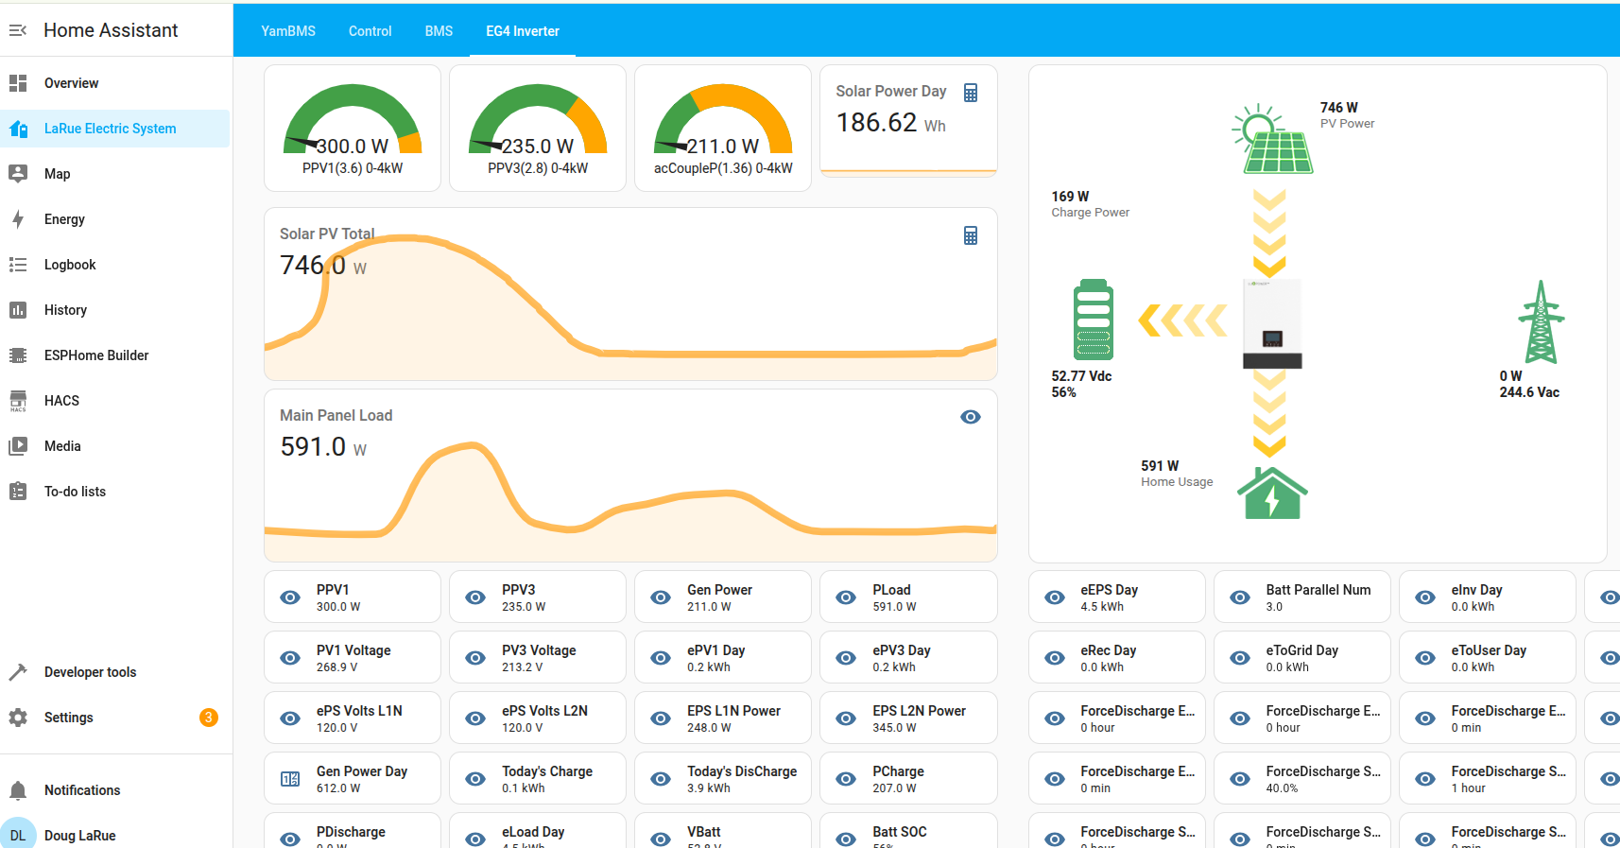Open Settings page
Viewport: 1620px width, 848px height.
tap(115, 718)
